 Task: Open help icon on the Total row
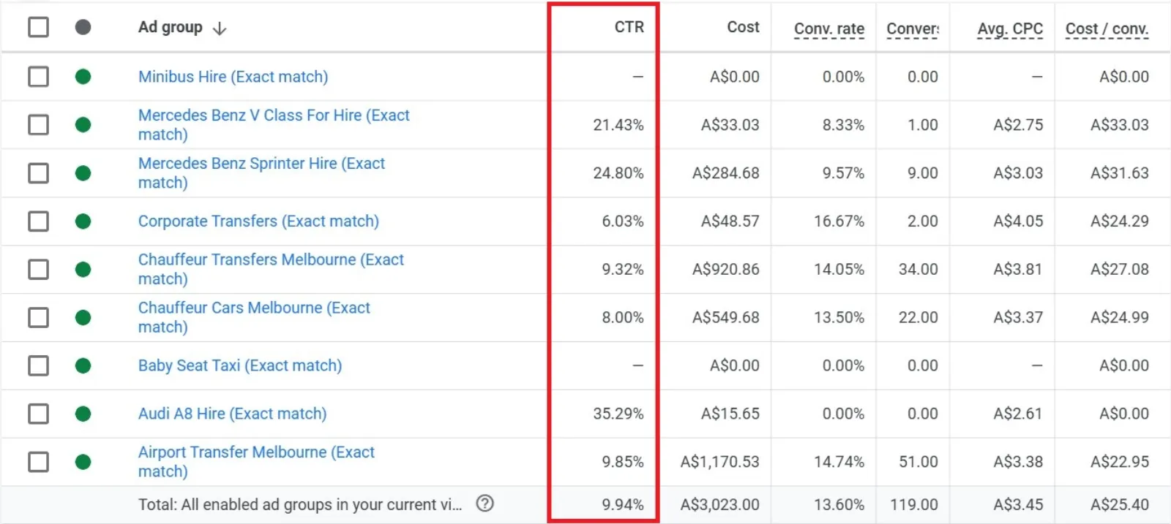pos(485,504)
